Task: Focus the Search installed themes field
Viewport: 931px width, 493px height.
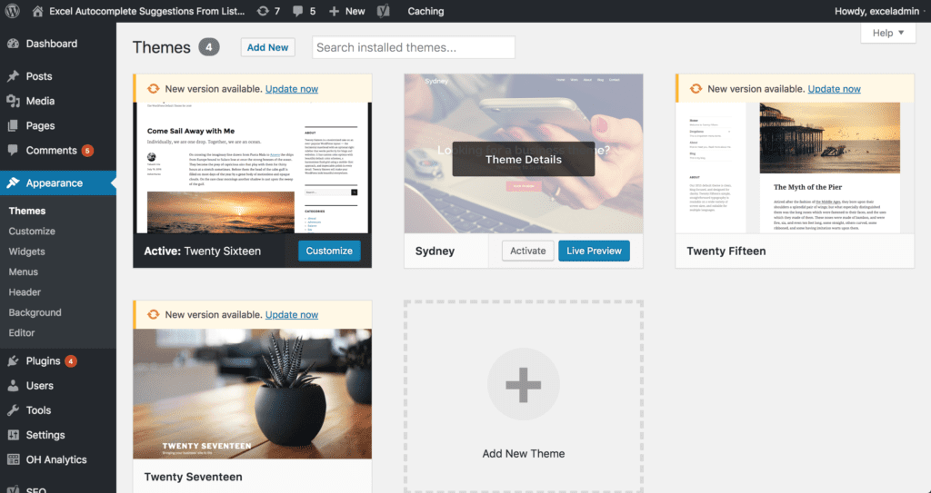Action: [x=414, y=47]
